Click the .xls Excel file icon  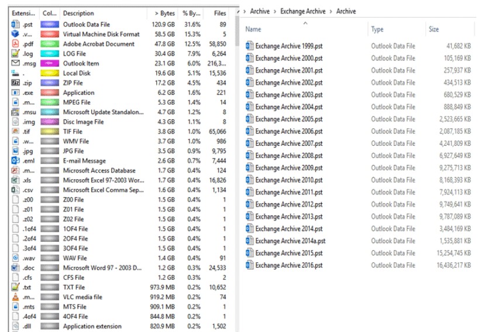tap(15, 180)
